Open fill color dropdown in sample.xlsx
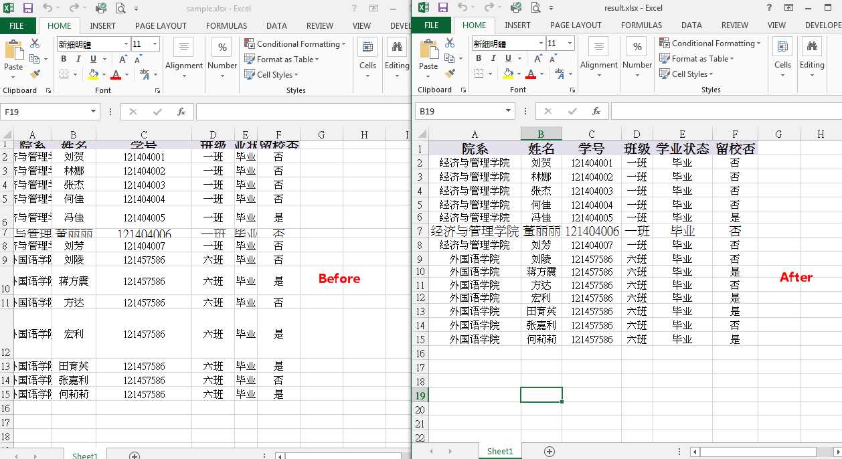Viewport: 842px width, 459px height. pyautogui.click(x=103, y=75)
